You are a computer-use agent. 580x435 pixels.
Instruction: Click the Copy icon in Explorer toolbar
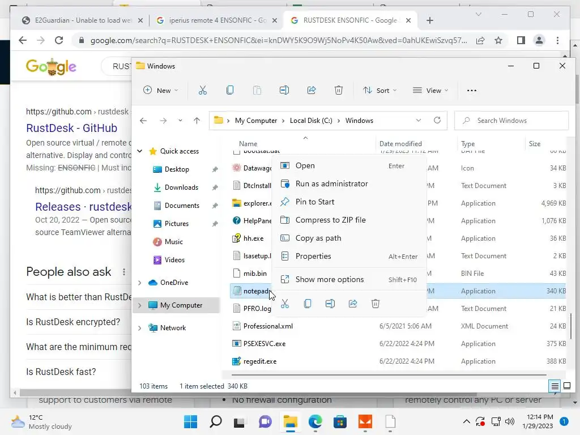coord(230,90)
